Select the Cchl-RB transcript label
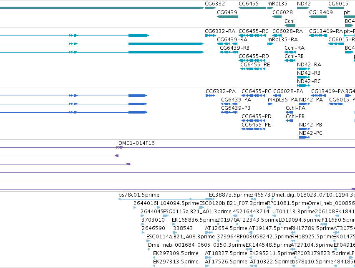 point(294,56)
